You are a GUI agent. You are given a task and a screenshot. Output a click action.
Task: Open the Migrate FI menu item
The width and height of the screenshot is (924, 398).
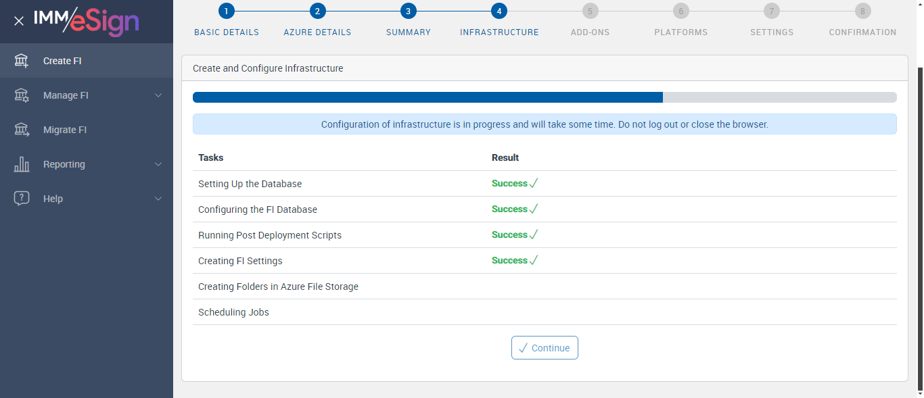click(x=87, y=130)
